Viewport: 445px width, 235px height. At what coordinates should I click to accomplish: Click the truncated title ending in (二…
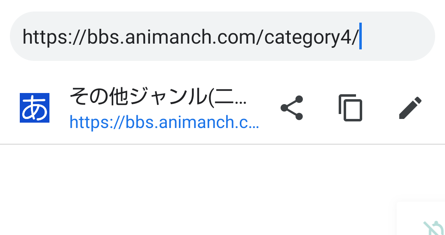tap(158, 97)
